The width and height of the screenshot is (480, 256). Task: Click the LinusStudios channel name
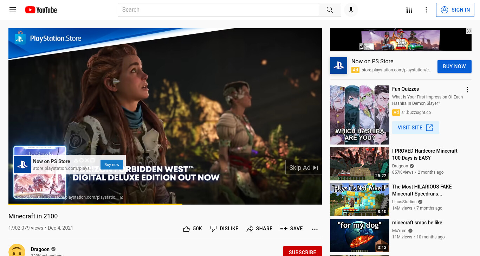click(x=404, y=202)
